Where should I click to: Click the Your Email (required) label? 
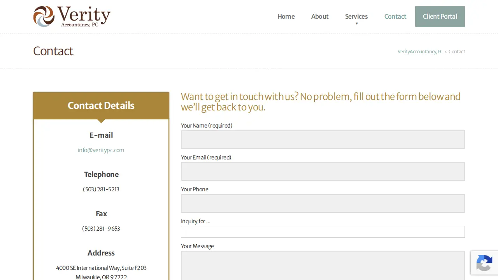tap(206, 157)
